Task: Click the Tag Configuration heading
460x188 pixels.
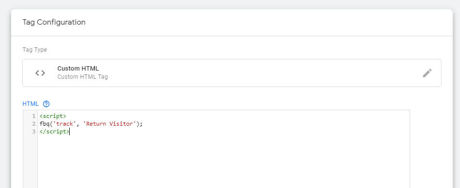Action: [54, 22]
